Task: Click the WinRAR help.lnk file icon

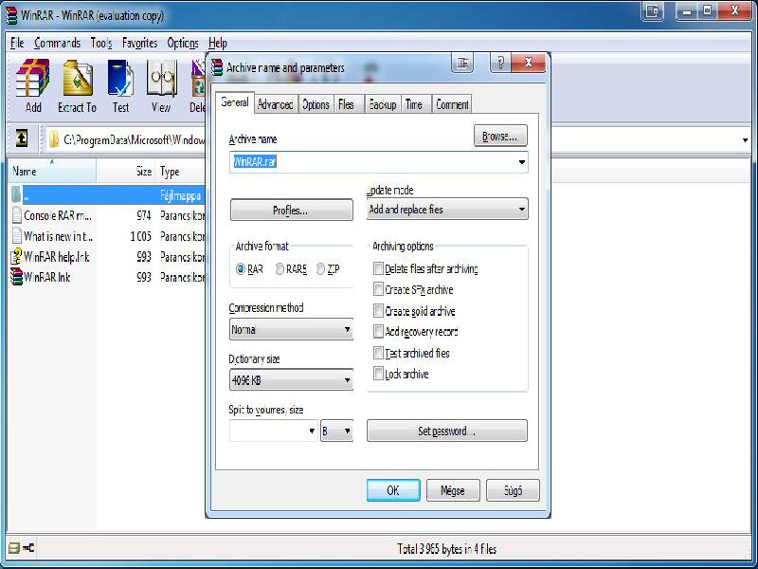Action: [17, 256]
